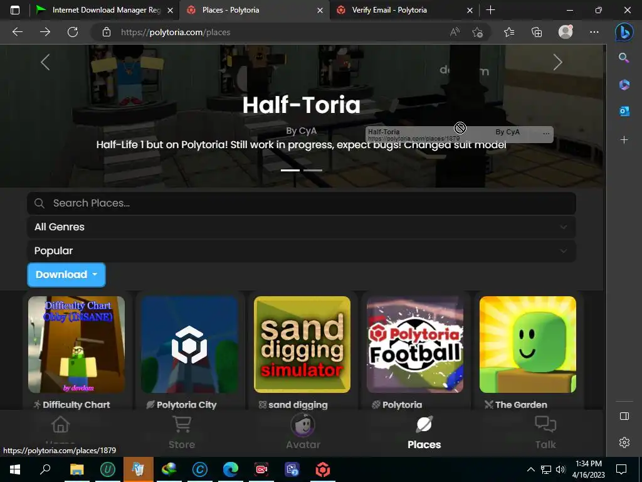Viewport: 642px width, 482px height.
Task: Open The Garden place thumbnail
Action: (528, 345)
